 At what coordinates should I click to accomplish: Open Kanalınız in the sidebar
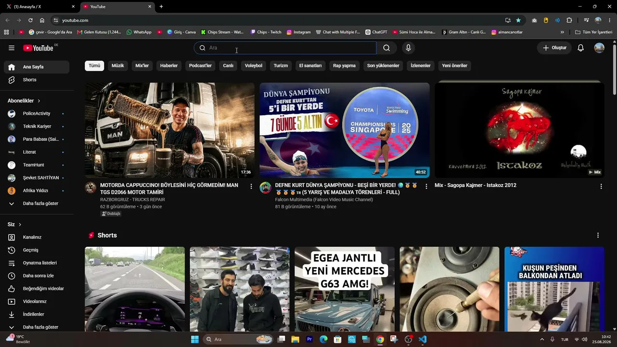(x=37, y=237)
